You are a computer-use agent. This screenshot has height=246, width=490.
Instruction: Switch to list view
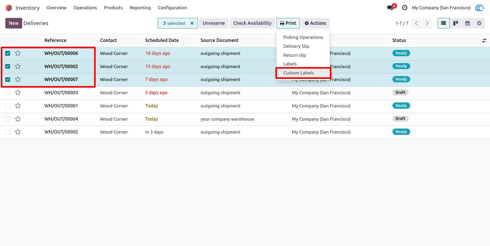tap(443, 23)
